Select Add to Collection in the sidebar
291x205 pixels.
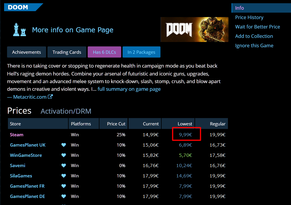254,36
